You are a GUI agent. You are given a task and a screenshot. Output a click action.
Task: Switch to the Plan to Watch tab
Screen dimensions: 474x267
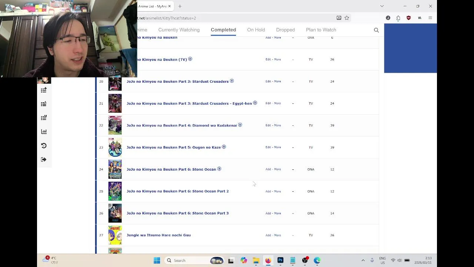pos(321,30)
